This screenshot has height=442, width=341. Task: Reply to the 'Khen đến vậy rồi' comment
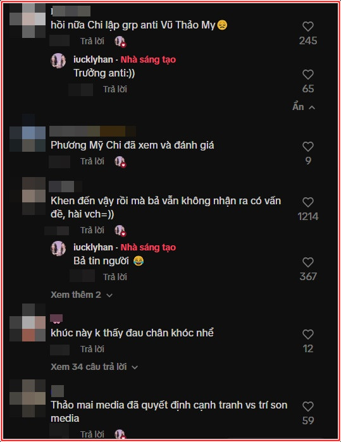(92, 230)
